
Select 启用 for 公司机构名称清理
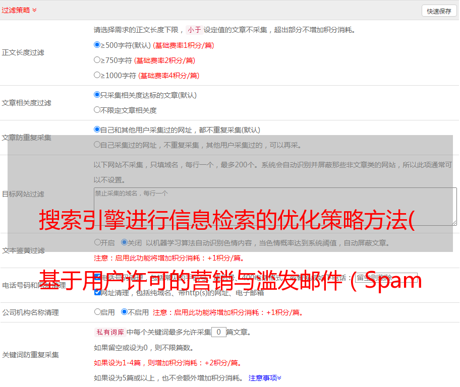pyautogui.click(x=97, y=312)
